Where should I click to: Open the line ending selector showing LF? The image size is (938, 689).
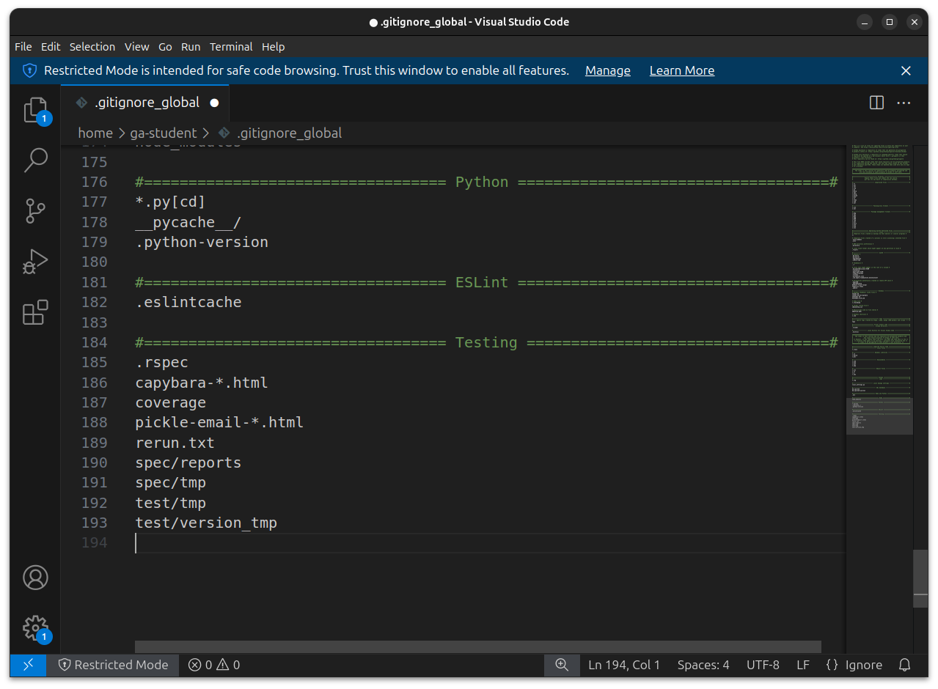tap(802, 665)
